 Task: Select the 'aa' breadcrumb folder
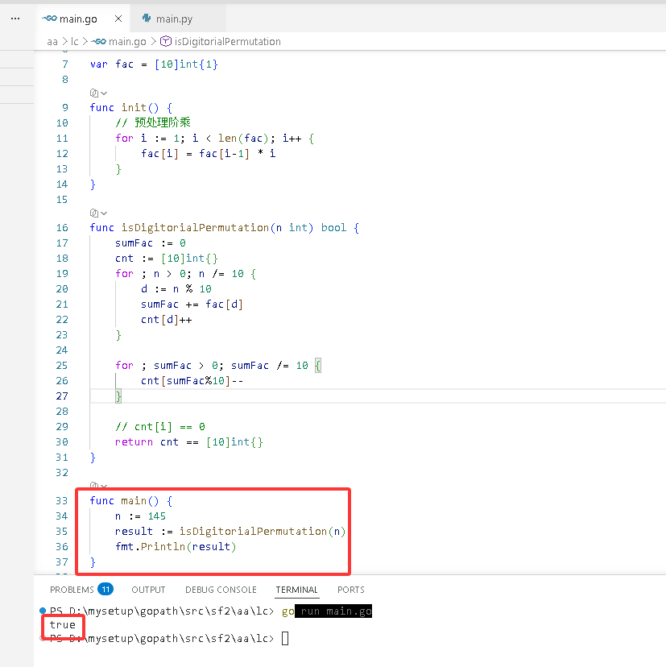point(52,42)
